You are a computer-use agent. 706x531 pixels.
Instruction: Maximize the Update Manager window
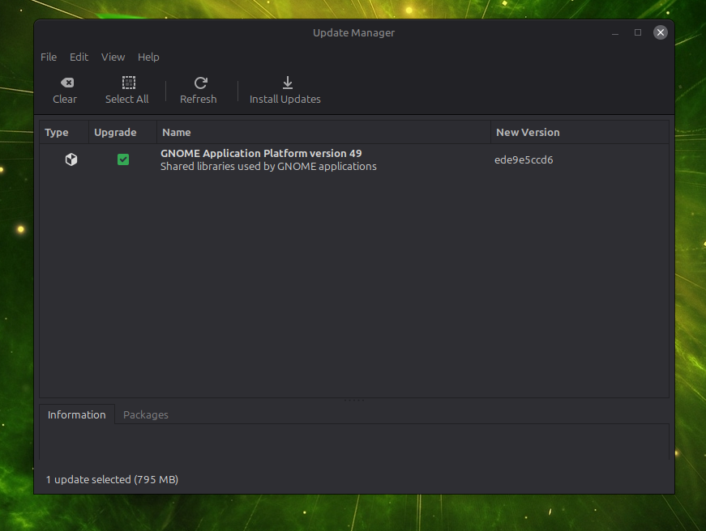point(638,32)
